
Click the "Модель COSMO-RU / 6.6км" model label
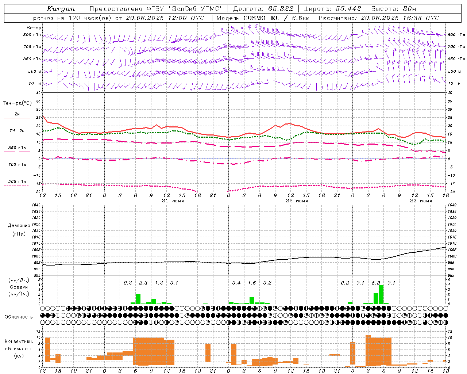tap(263, 18)
